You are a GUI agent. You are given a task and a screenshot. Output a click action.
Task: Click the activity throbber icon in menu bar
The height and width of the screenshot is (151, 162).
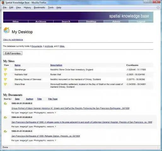(x=158, y=8)
